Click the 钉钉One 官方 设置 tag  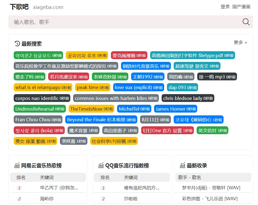coord(168,131)
